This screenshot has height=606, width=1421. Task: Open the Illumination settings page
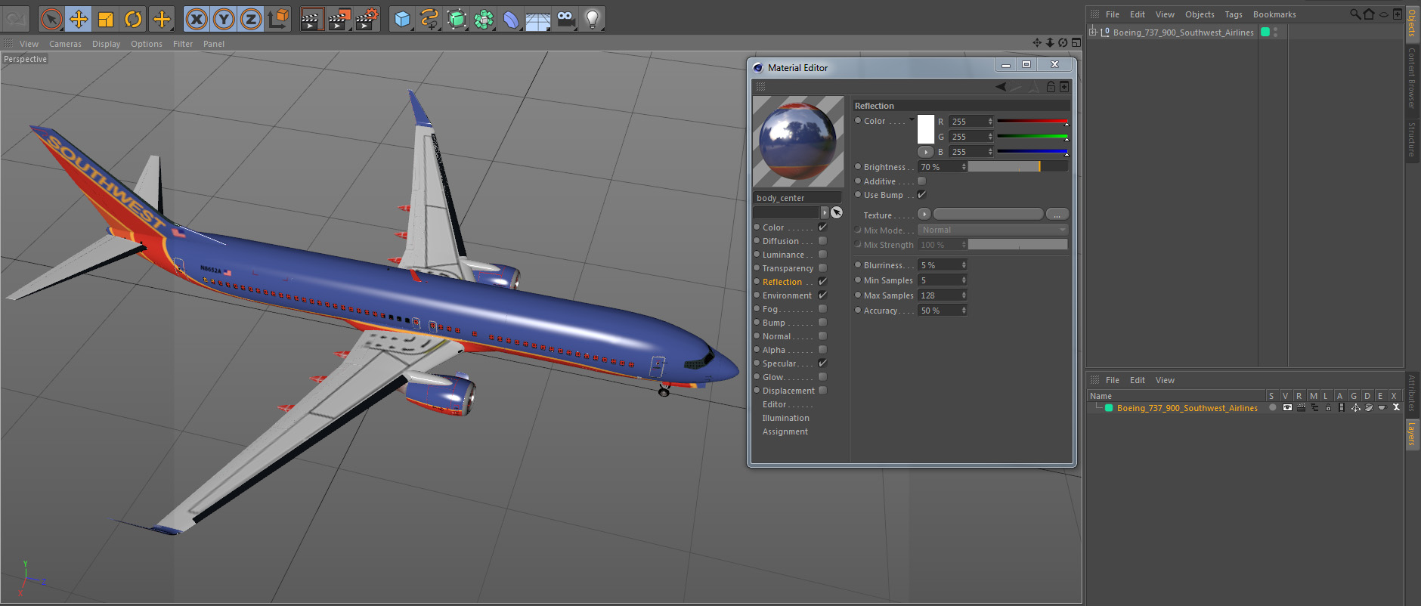point(785,418)
